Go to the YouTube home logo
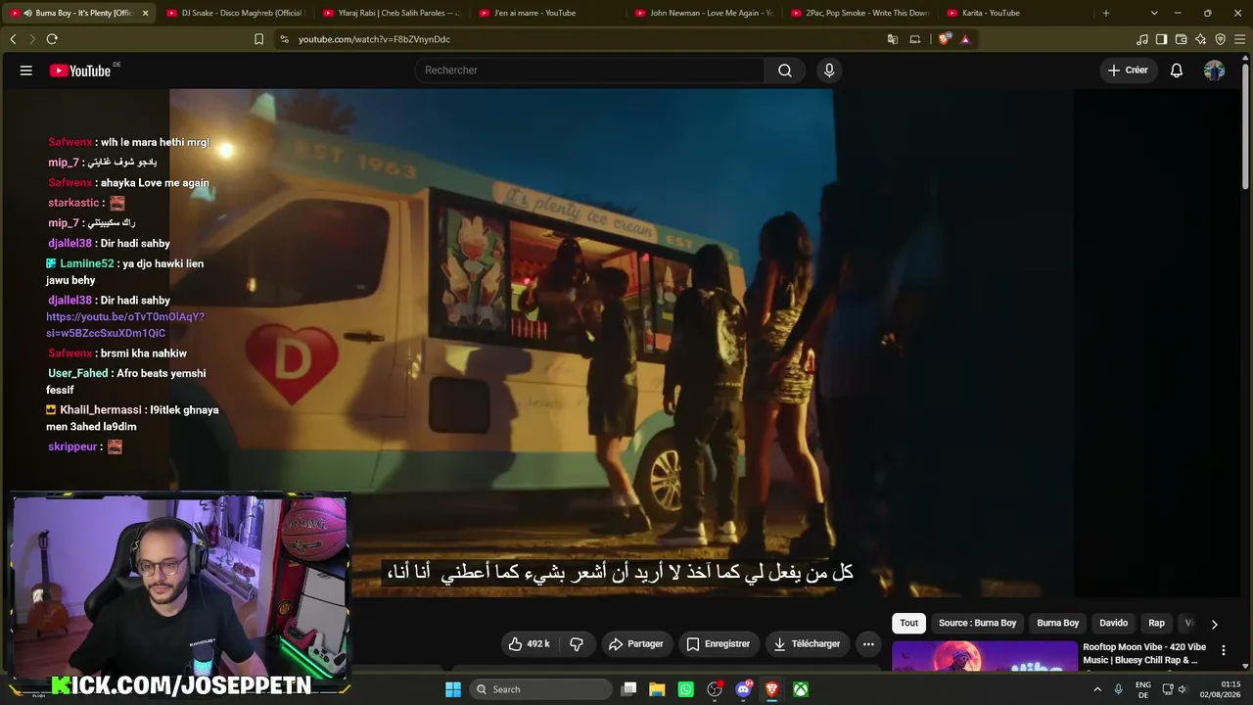The image size is (1253, 705). [80, 70]
